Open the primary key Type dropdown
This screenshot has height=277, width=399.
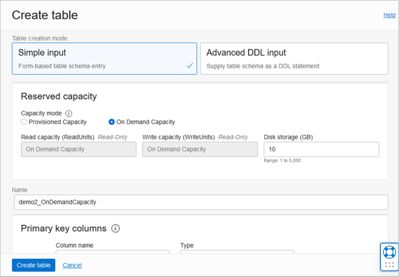(237, 252)
